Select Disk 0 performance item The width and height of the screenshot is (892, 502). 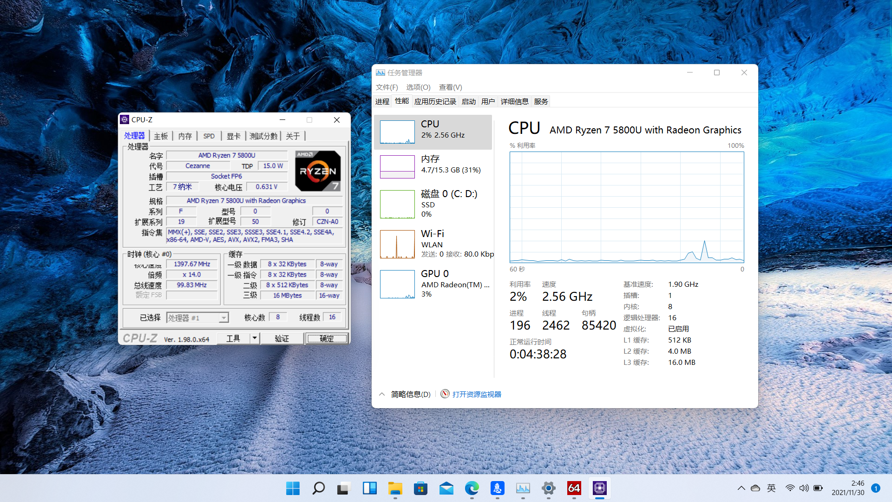pyautogui.click(x=433, y=204)
